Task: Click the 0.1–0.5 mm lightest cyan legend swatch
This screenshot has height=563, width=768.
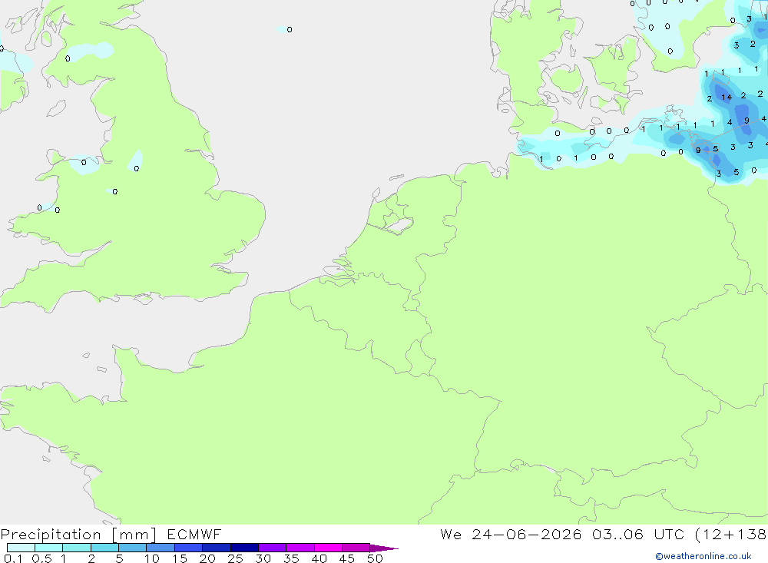Action: click(21, 548)
